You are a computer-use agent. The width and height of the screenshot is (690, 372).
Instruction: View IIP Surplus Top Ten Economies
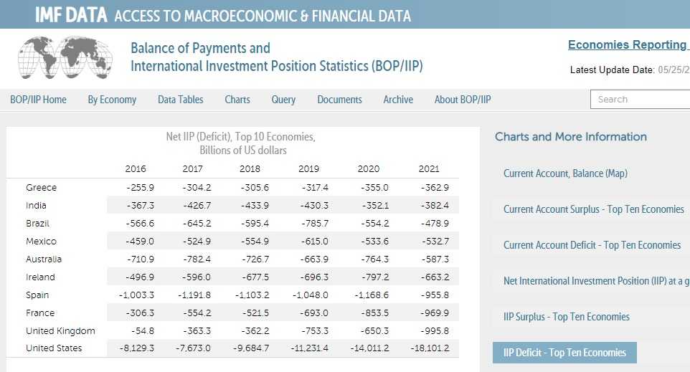pyautogui.click(x=566, y=317)
